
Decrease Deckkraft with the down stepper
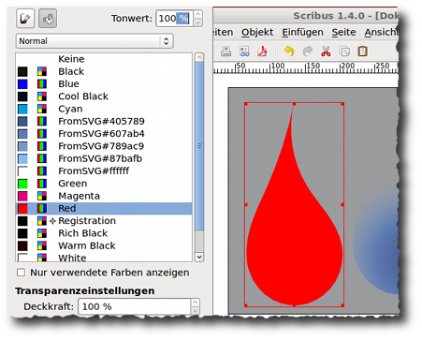tap(196, 310)
